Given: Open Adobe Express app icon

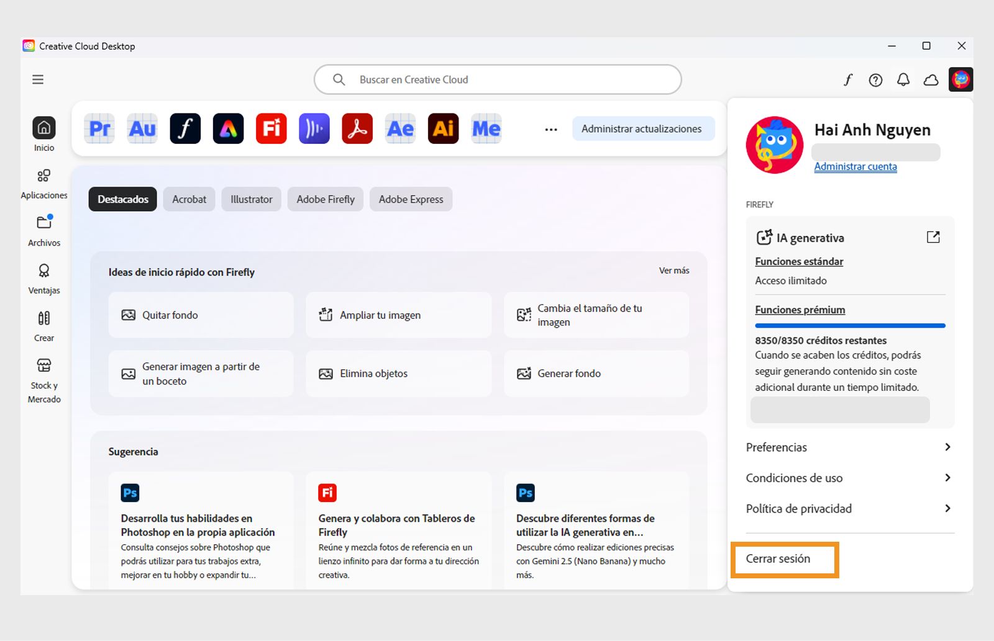Looking at the screenshot, I should pos(228,128).
